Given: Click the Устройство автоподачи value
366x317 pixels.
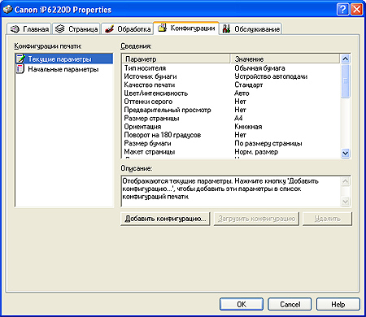Looking at the screenshot, I should [271, 76].
